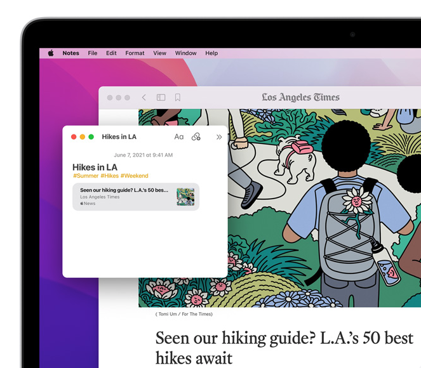This screenshot has height=368, width=421.
Task: Click the June 7, 2021 date text
Action: 144,155
